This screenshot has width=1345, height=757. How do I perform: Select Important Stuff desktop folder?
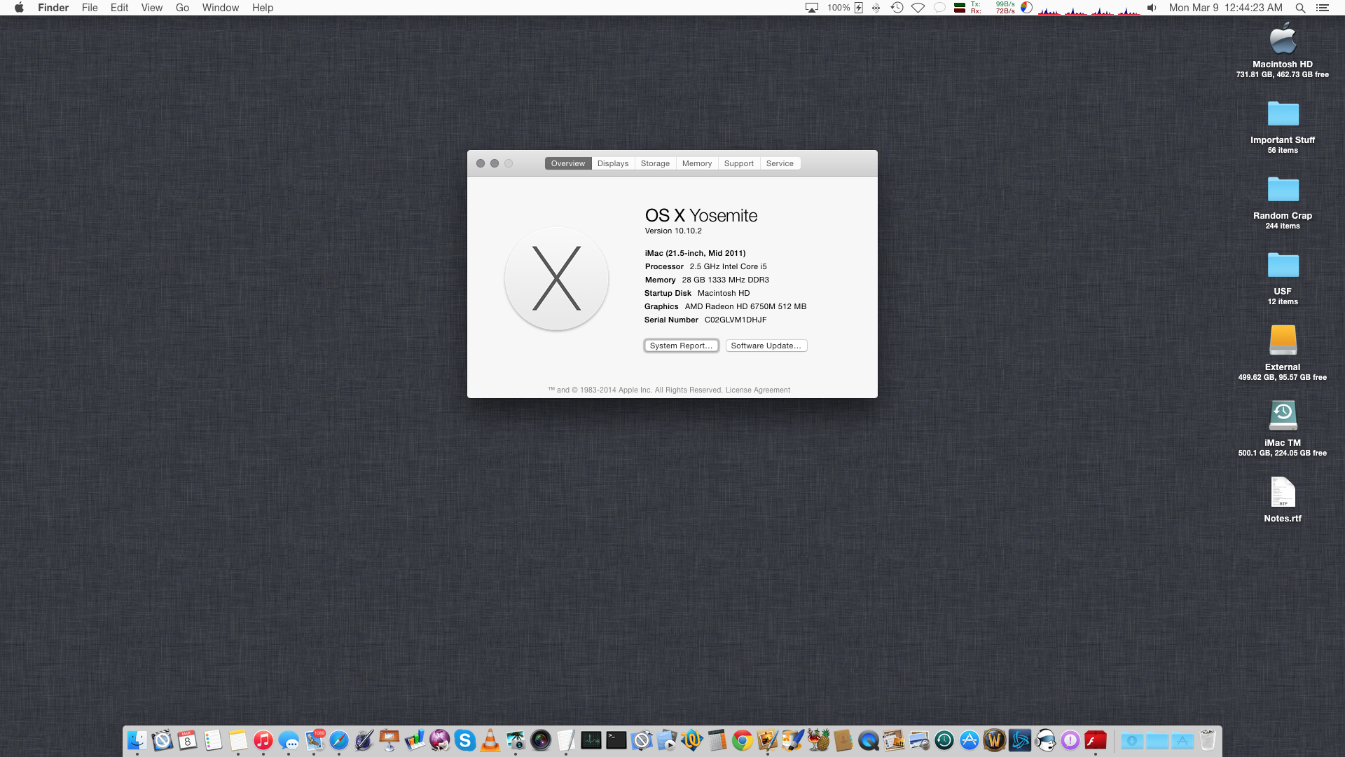click(1283, 114)
